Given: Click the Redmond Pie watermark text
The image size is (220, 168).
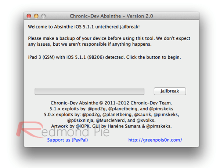Looking at the screenshot, I should [x=75, y=132].
